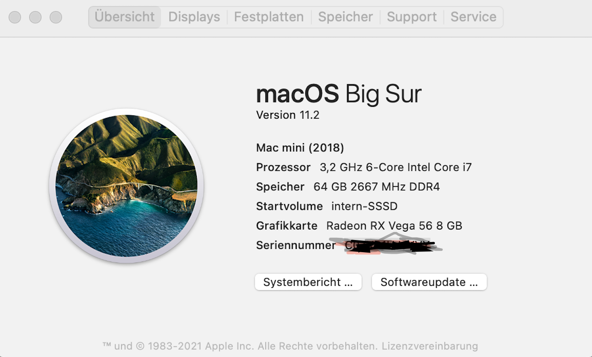Open the Displays tab
592x357 pixels.
coord(194,17)
